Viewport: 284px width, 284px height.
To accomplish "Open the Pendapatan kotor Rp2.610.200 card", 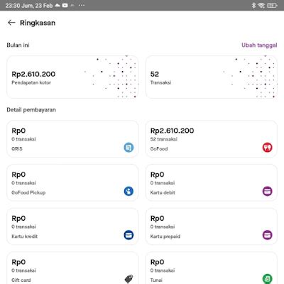I will click(72, 77).
